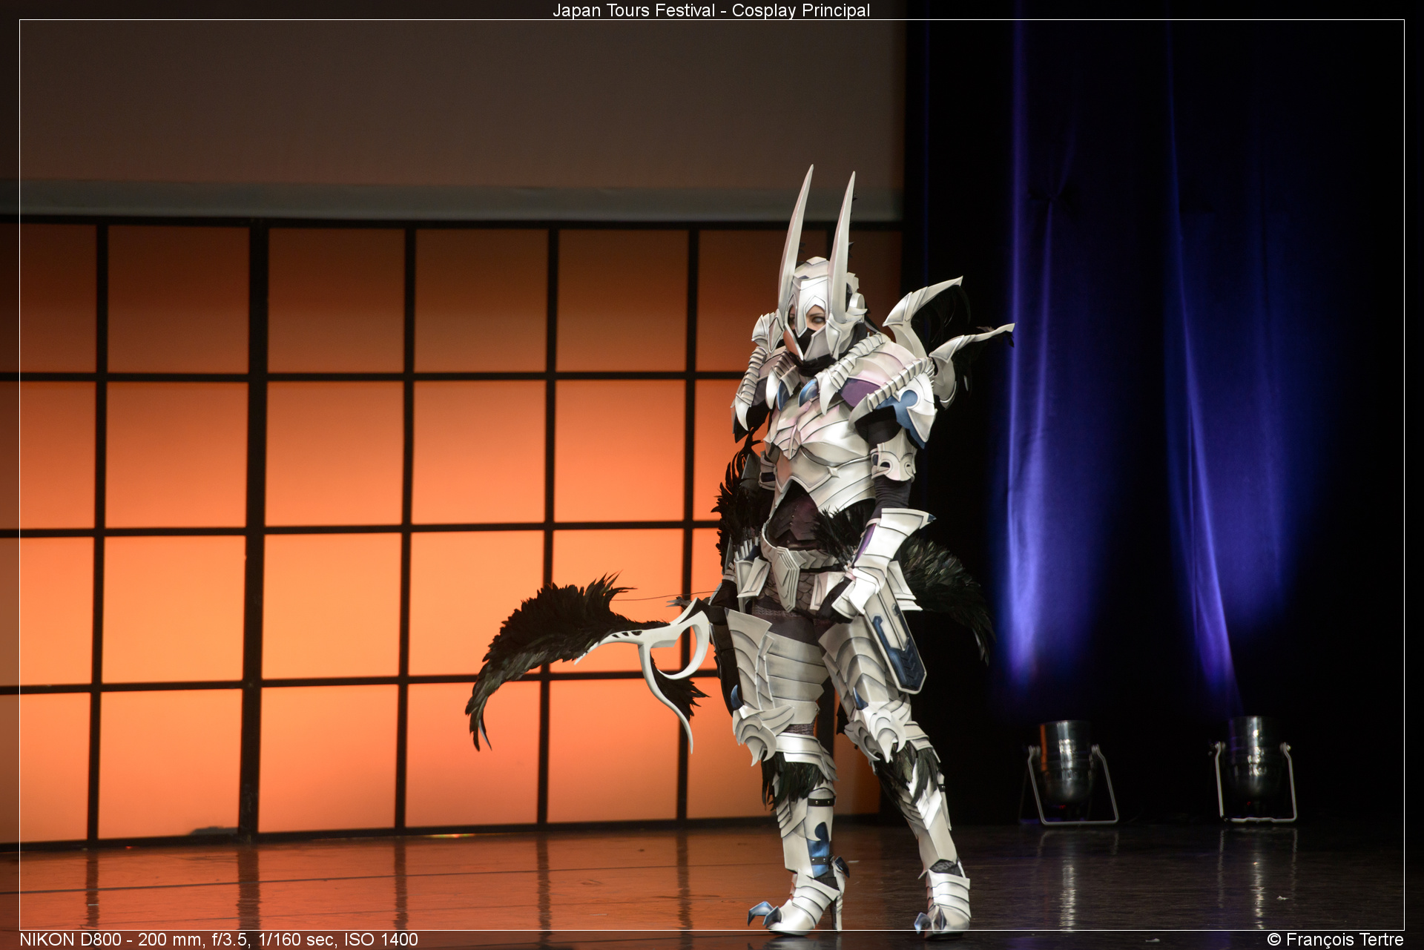Viewport: 1424px width, 950px height.
Task: Click the camera info 'NIKON D800 - 200 mm, f/3.5, 1/160 sec, ISO 1400'
Action: [x=219, y=940]
